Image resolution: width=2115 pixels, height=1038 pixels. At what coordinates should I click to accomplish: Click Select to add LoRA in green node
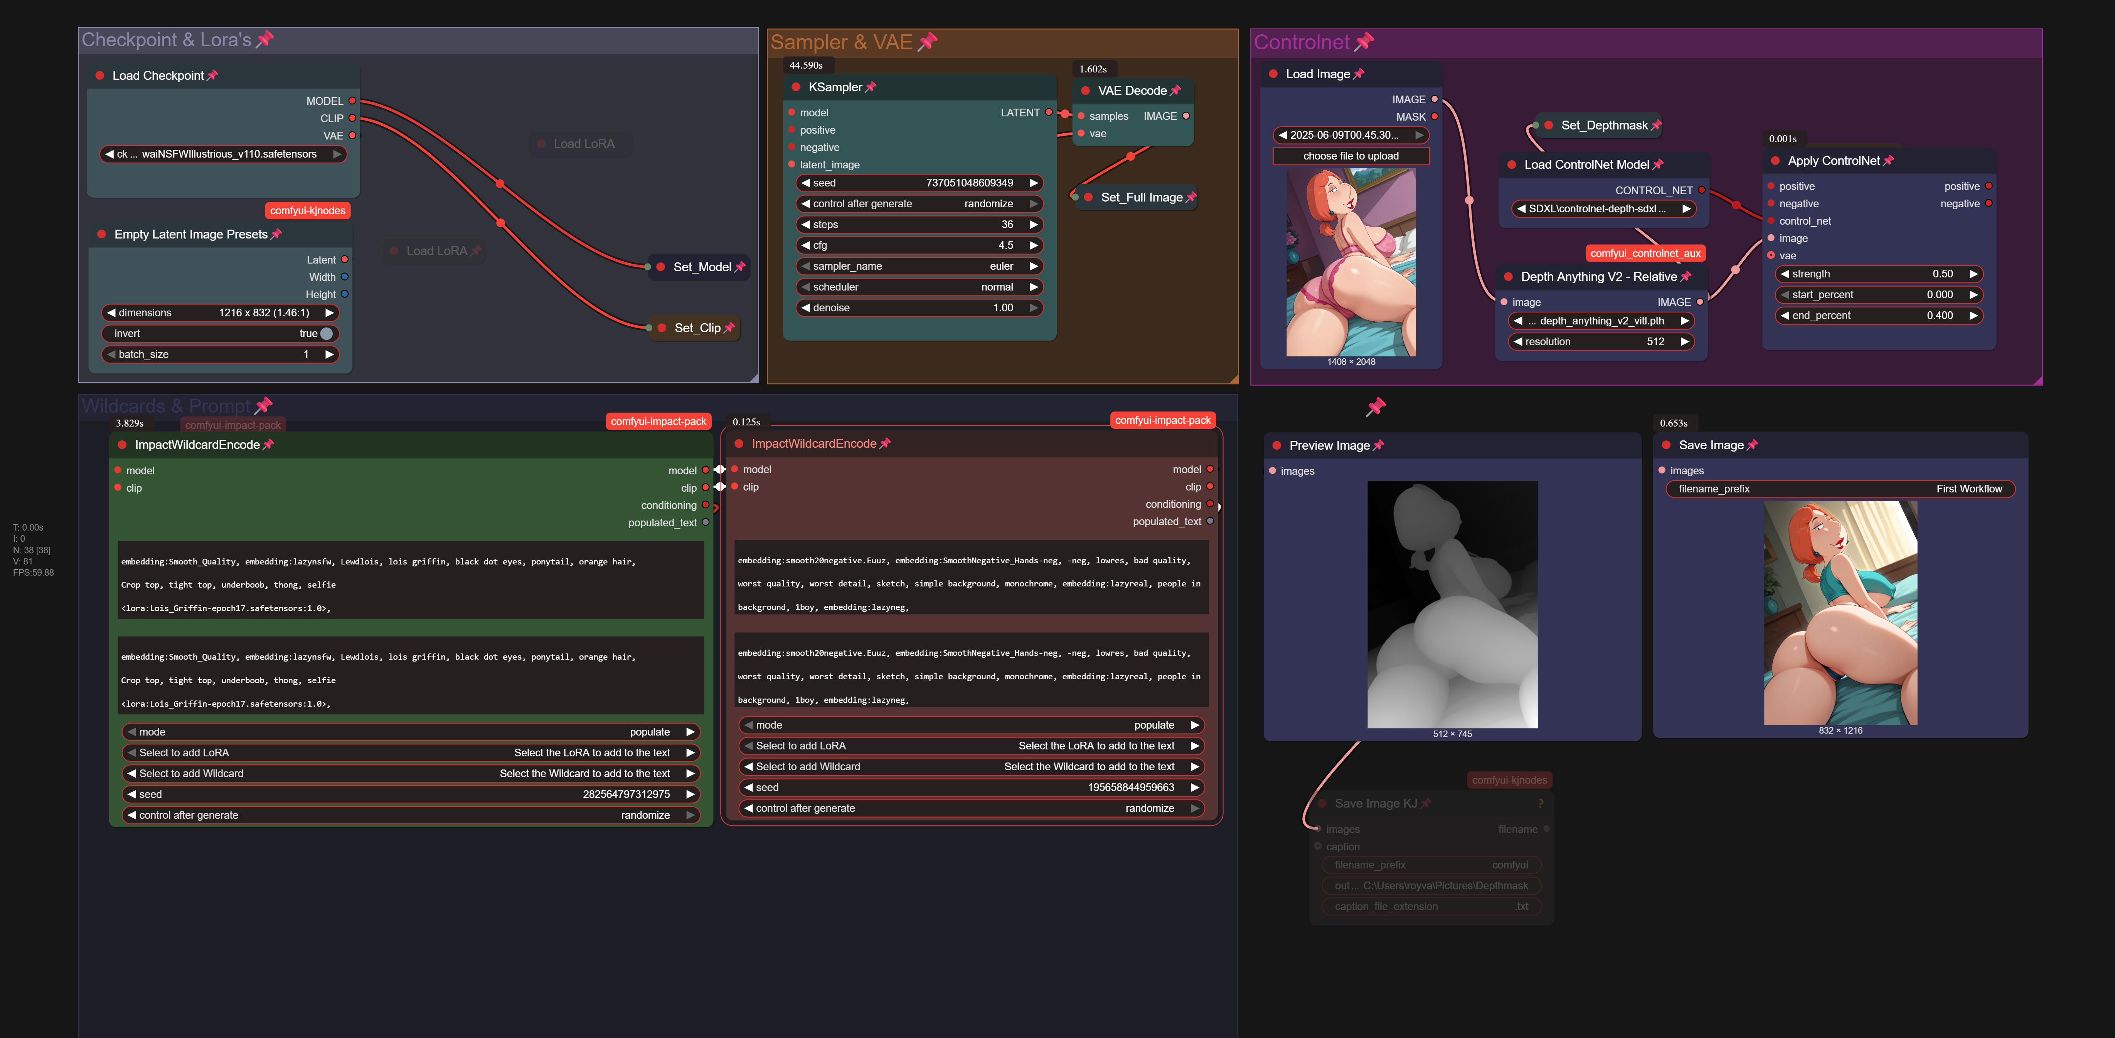point(411,753)
